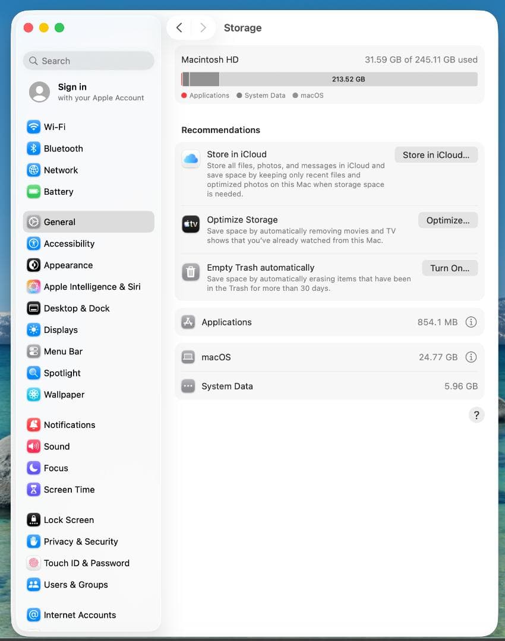
Task: Open Bluetooth settings from sidebar icon
Action: click(34, 148)
